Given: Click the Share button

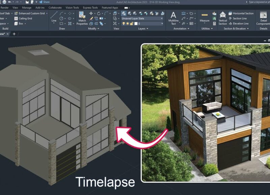Looking at the screenshot, I should tap(45, 2).
